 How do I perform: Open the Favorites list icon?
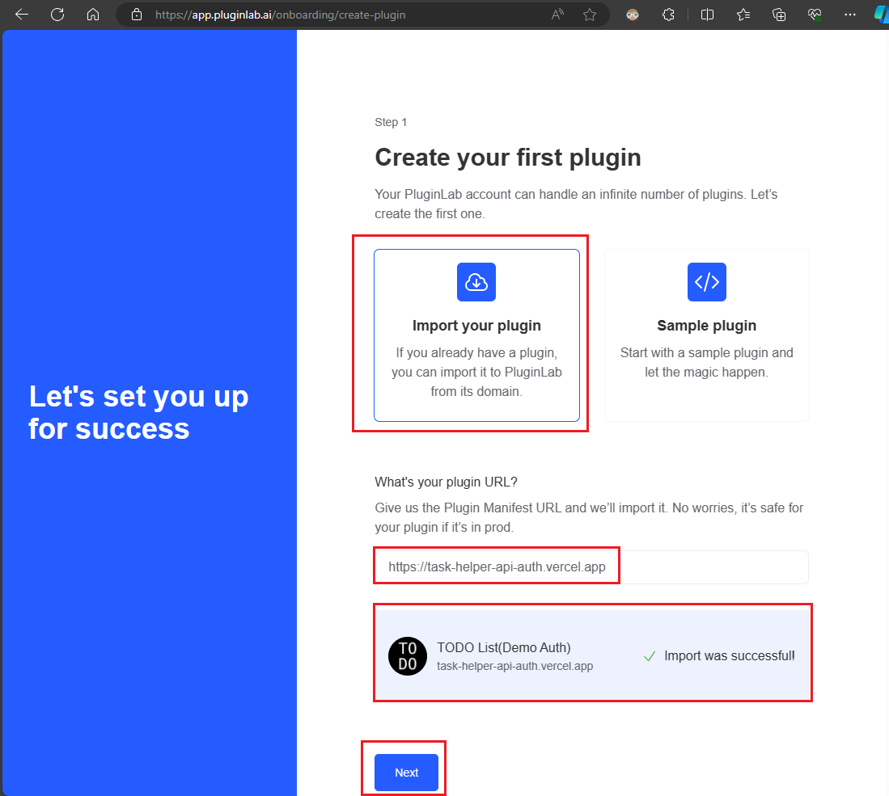point(743,14)
